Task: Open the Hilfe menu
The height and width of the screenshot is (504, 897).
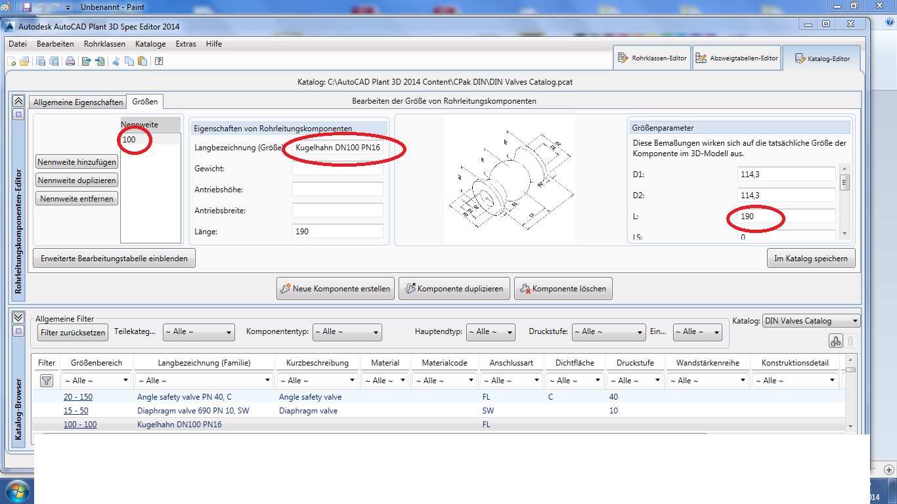Action: (214, 44)
